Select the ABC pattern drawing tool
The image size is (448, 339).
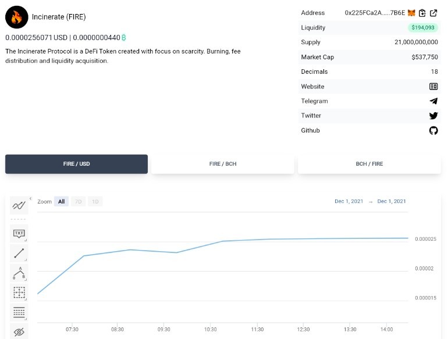(x=19, y=273)
